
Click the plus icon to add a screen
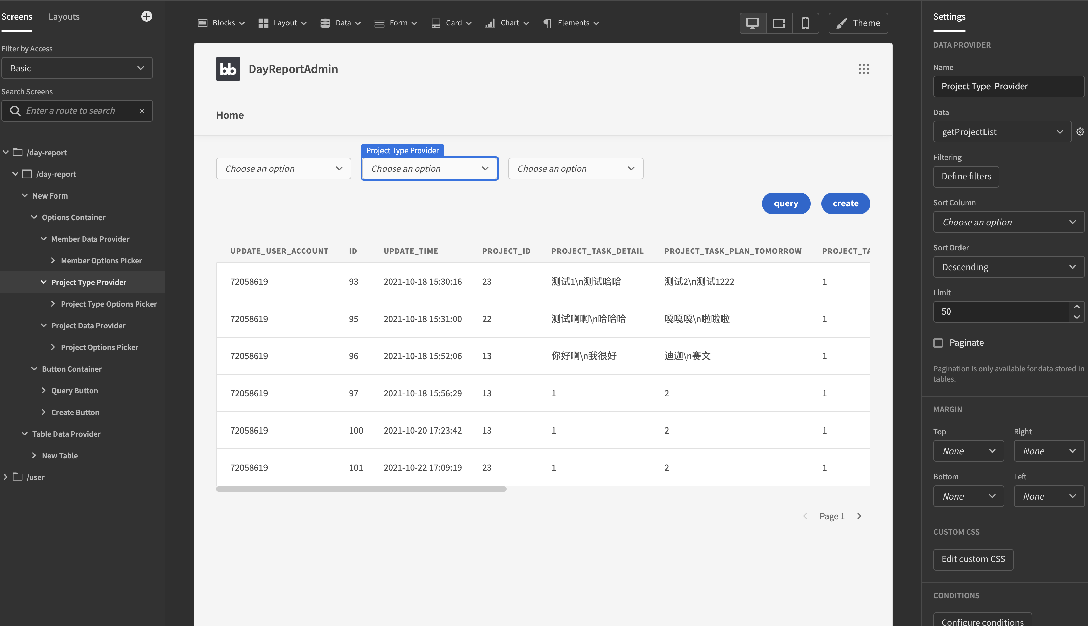146,16
